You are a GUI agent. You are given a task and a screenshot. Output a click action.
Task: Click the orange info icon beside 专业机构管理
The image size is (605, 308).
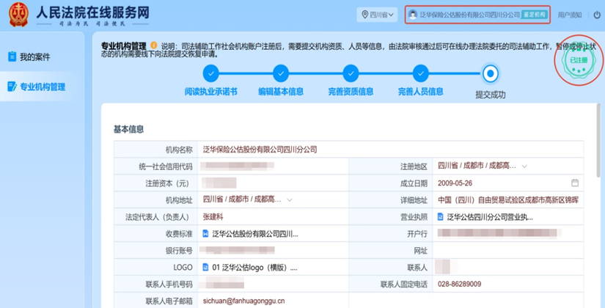(153, 45)
